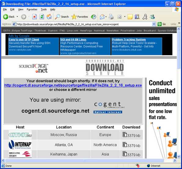Click the Internet zone status indicator
Screen dimensions: 182x169
153,166
